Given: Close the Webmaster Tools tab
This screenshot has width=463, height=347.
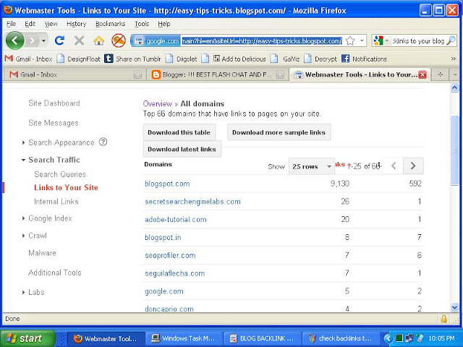Looking at the screenshot, I should (422, 75).
